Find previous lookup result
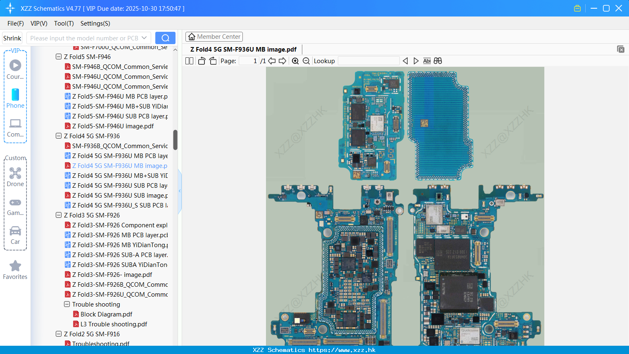 [405, 61]
